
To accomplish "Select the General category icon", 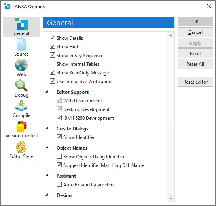I will pyautogui.click(x=21, y=24).
